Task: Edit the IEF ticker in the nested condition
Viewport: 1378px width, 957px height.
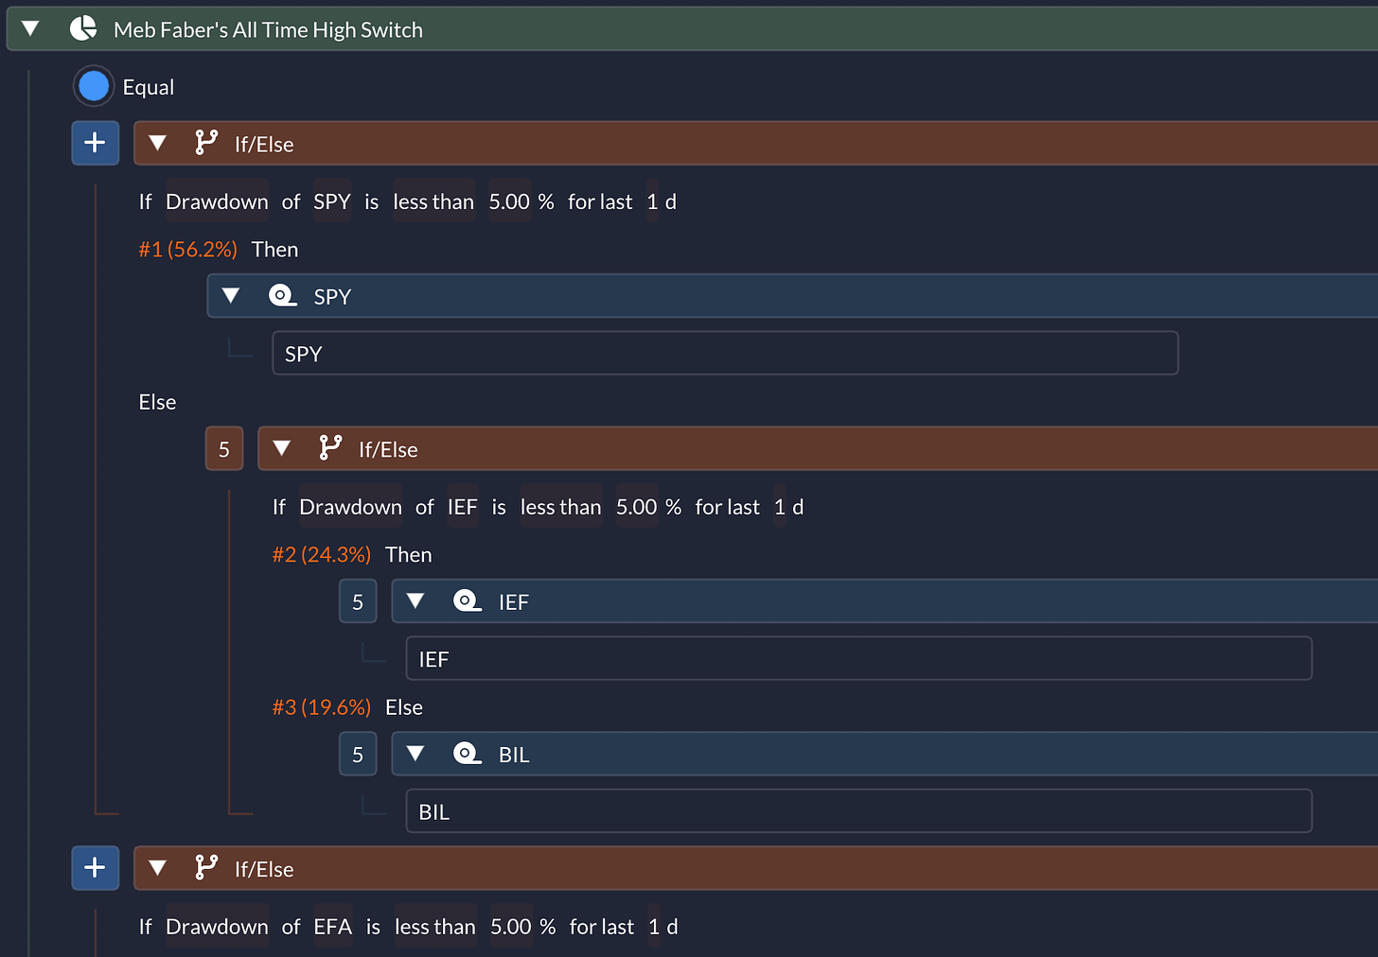Action: coord(462,507)
